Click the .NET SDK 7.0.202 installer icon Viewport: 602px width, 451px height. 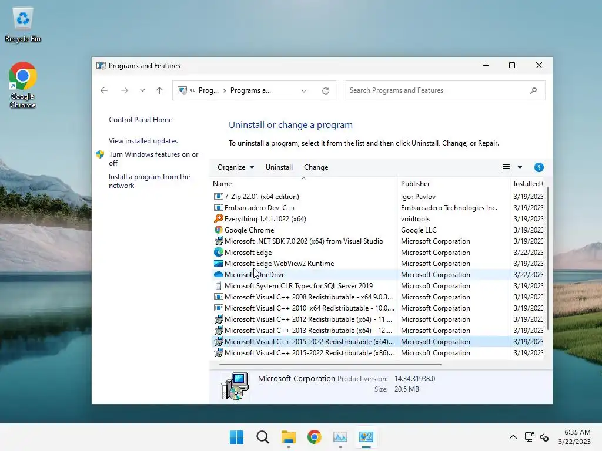(x=219, y=241)
